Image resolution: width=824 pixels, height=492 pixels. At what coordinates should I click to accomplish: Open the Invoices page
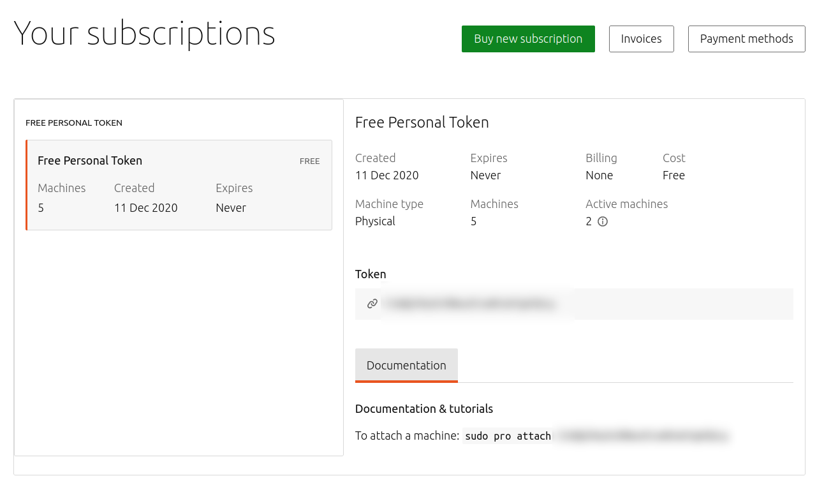(x=641, y=39)
